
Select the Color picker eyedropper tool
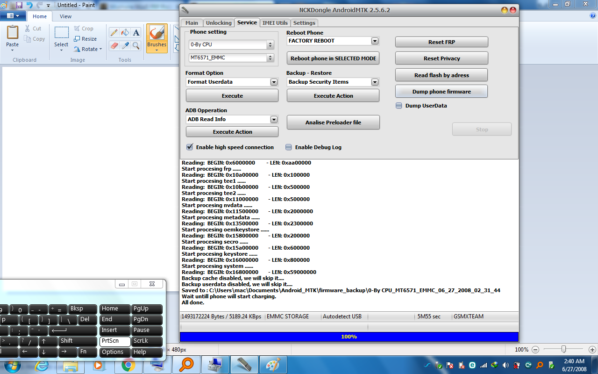click(125, 45)
